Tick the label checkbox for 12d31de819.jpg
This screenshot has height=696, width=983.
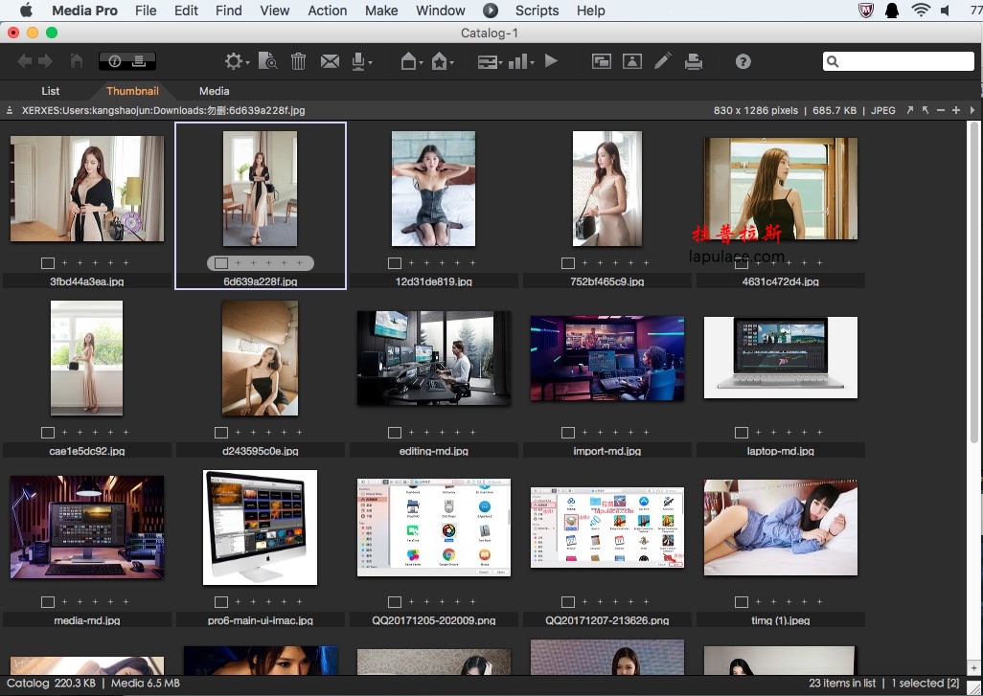(395, 263)
